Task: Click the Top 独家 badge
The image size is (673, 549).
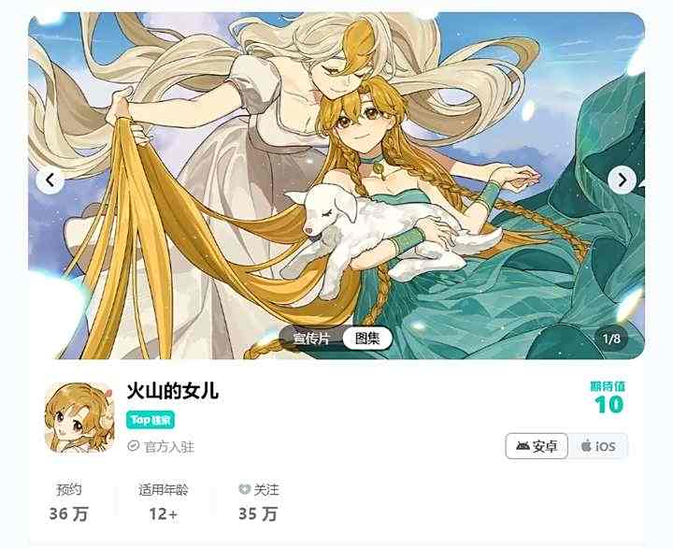Action: point(150,420)
